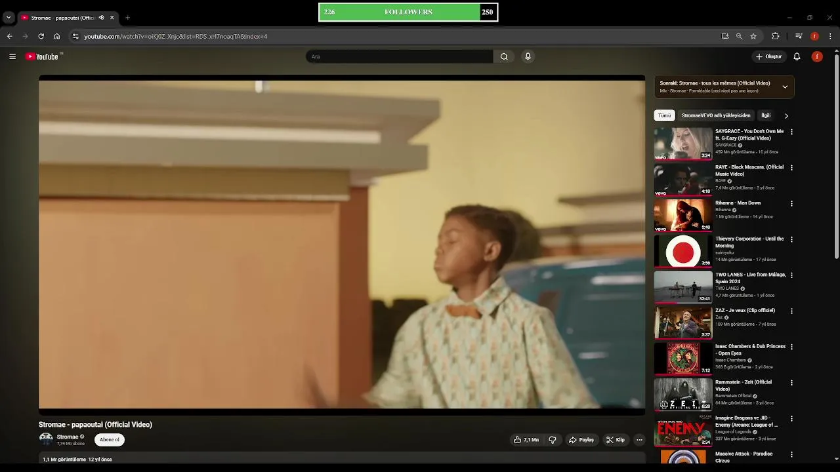Image resolution: width=840 pixels, height=472 pixels.
Task: Open options for TWO LANES Live video
Action: tap(791, 275)
